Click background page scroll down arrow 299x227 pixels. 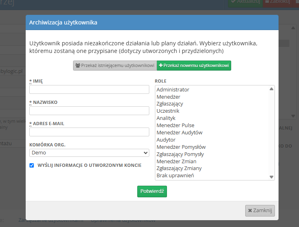click(x=293, y=116)
